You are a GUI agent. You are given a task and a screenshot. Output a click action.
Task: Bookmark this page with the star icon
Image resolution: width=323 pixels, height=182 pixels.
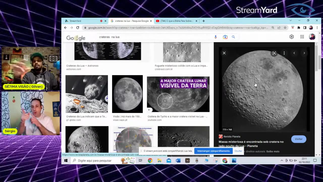[285, 28]
